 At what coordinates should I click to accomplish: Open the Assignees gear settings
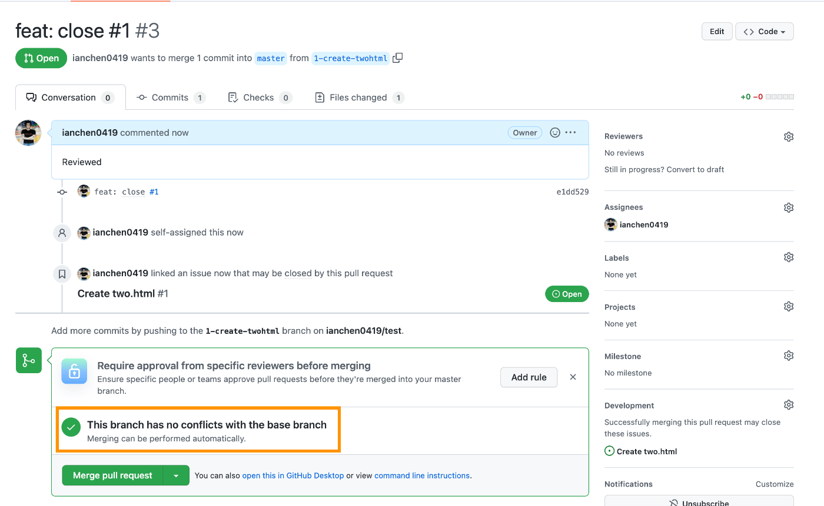click(789, 207)
